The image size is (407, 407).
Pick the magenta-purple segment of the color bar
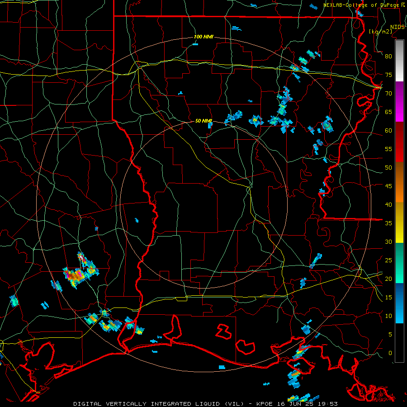[399, 101]
